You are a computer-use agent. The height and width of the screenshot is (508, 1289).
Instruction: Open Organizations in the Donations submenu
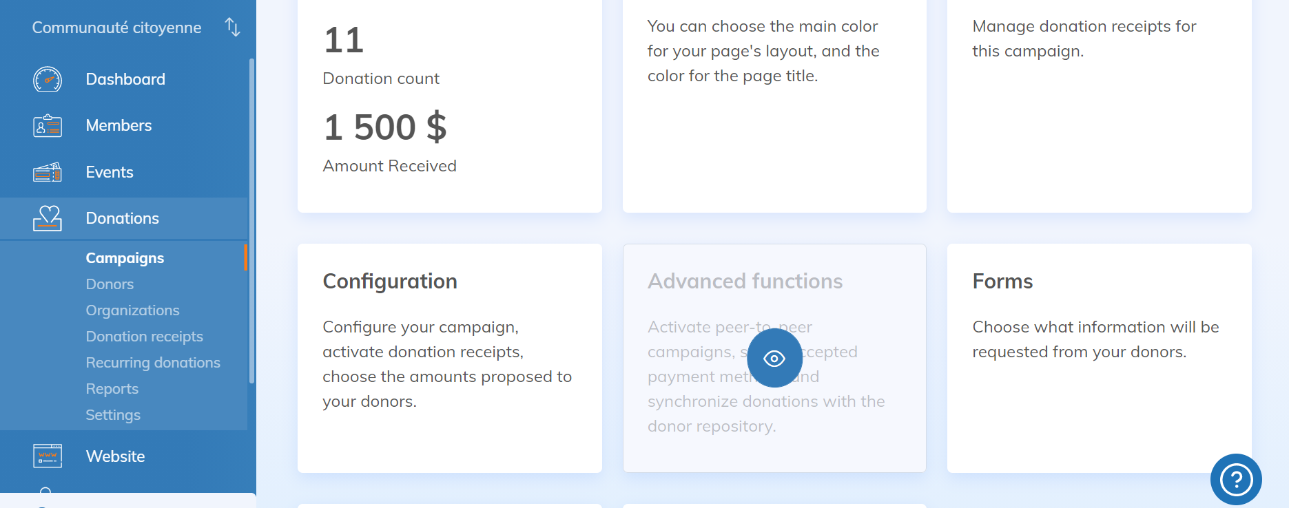pos(132,310)
